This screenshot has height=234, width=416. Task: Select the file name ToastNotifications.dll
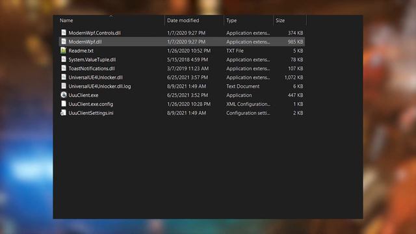click(x=92, y=68)
